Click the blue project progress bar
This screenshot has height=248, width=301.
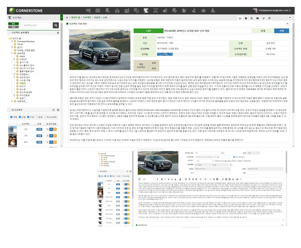[165, 54]
